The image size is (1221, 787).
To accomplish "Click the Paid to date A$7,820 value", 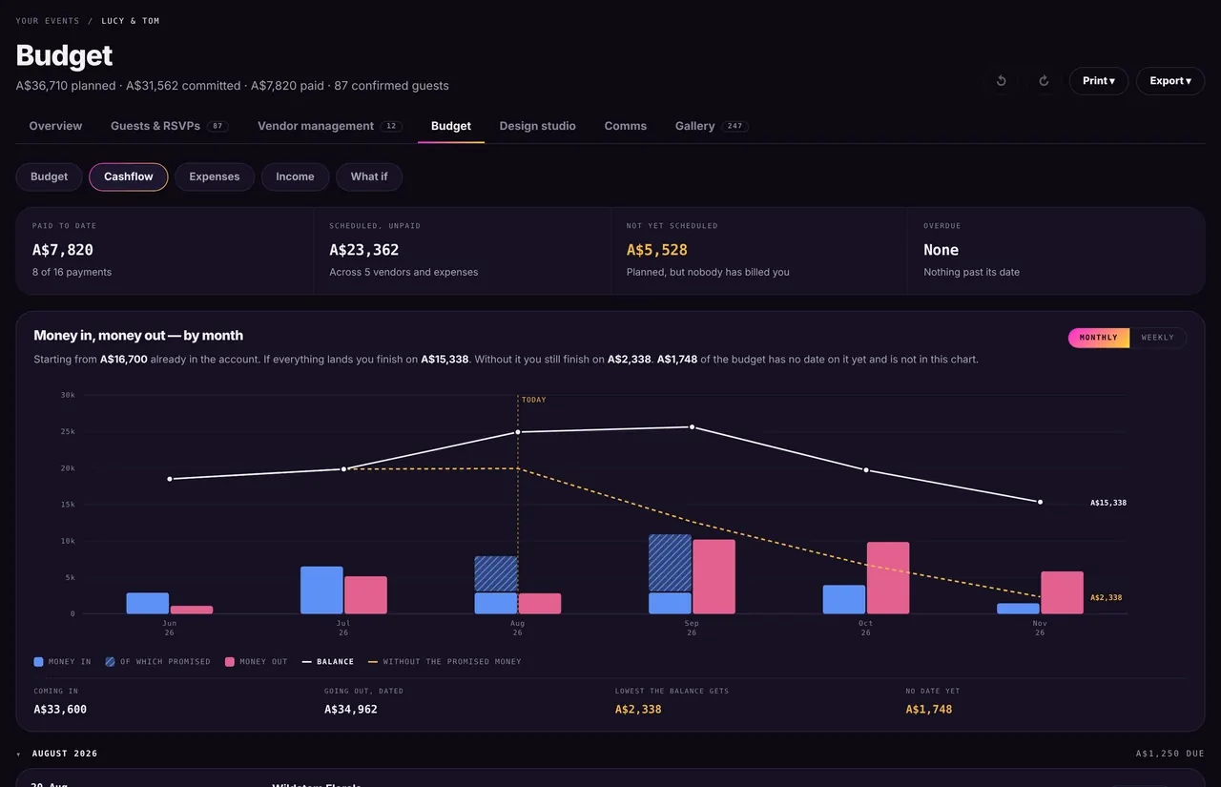I will click(63, 250).
